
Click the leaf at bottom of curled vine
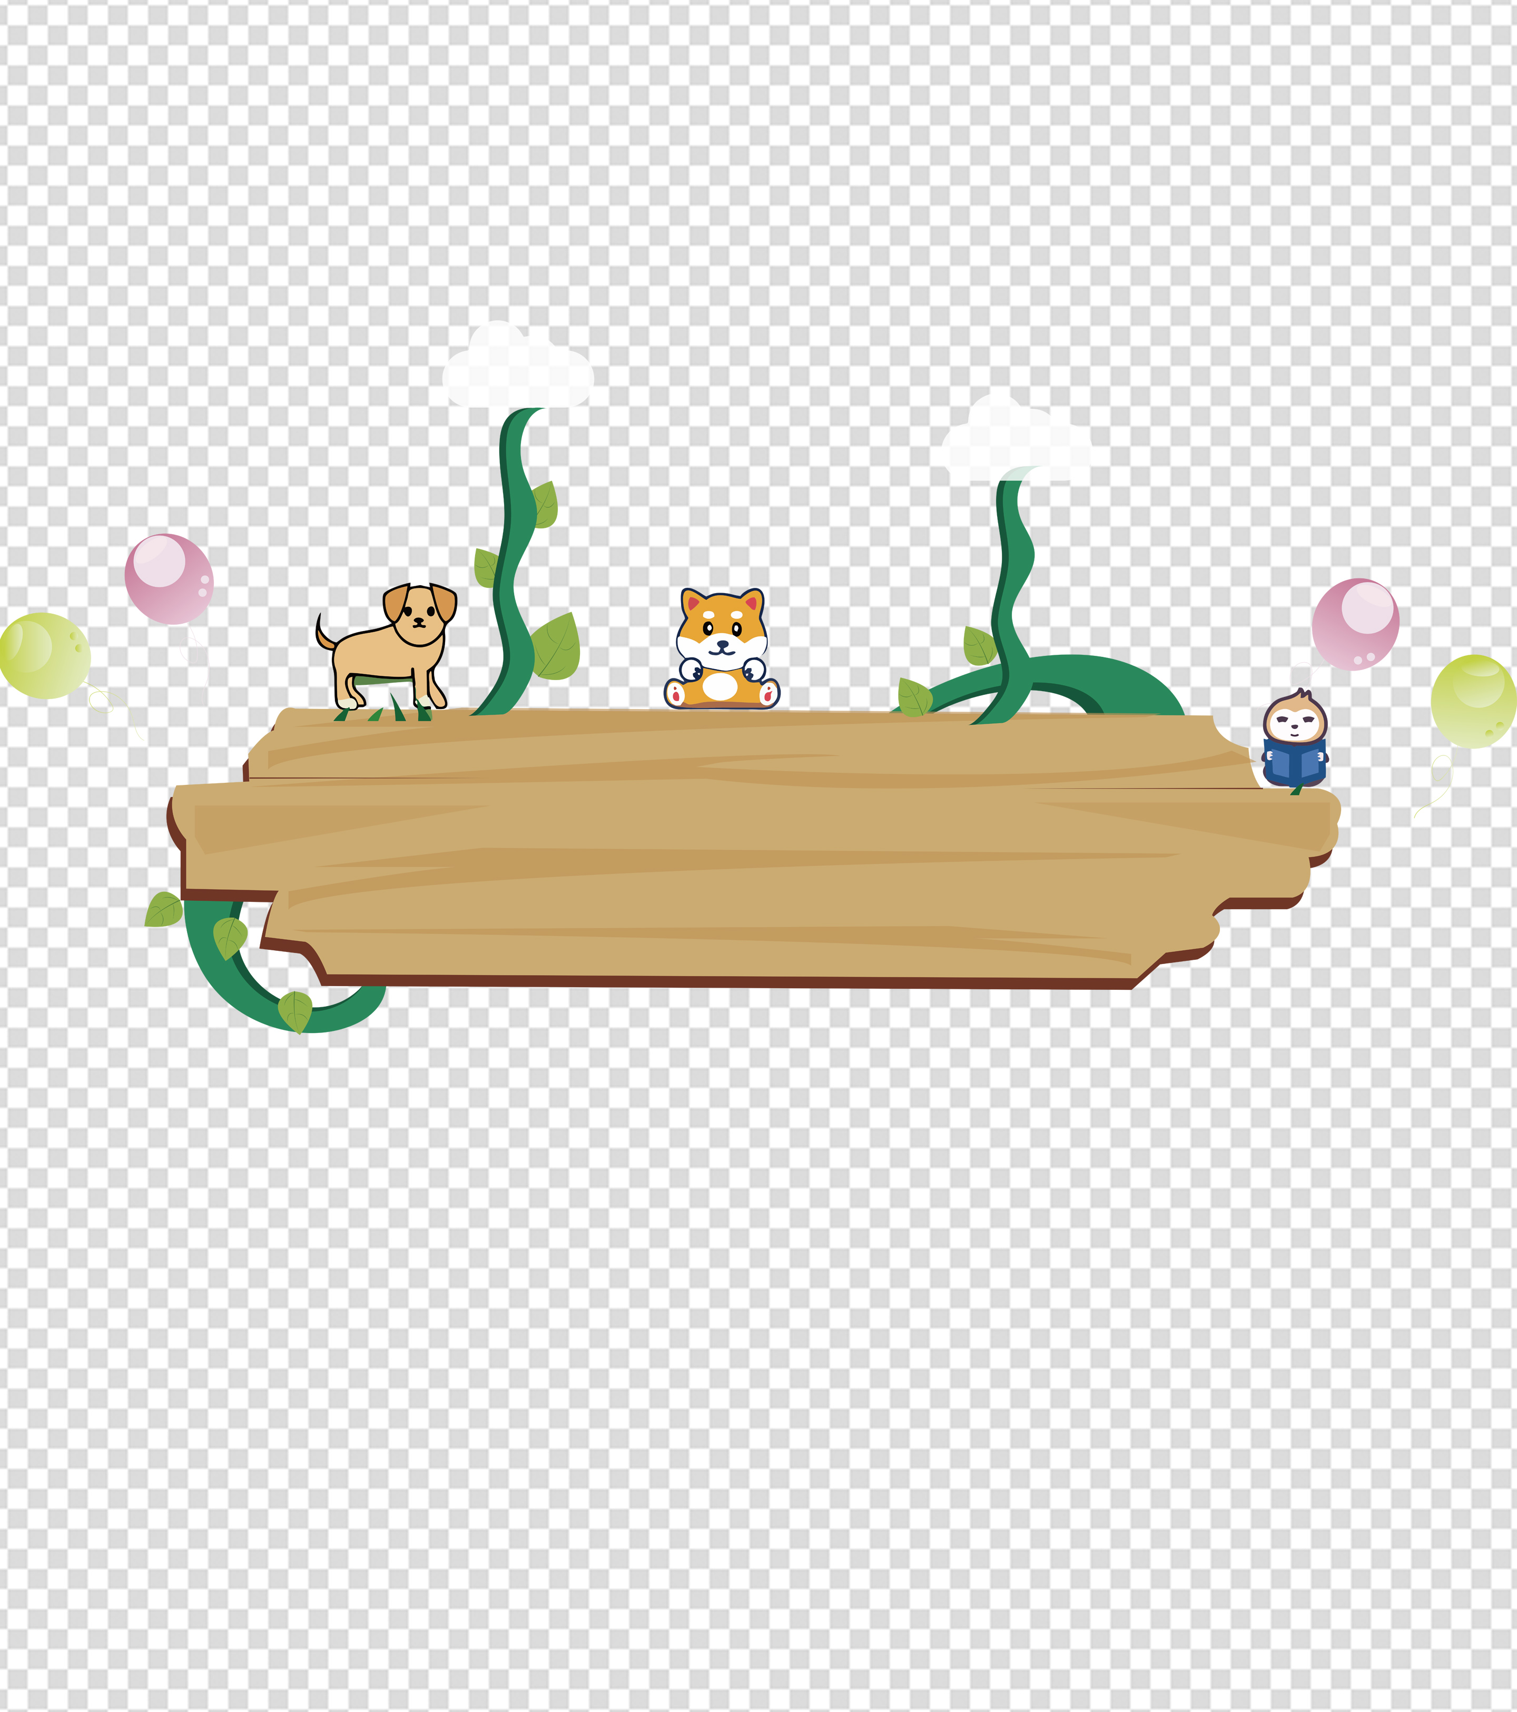coord(295,1011)
